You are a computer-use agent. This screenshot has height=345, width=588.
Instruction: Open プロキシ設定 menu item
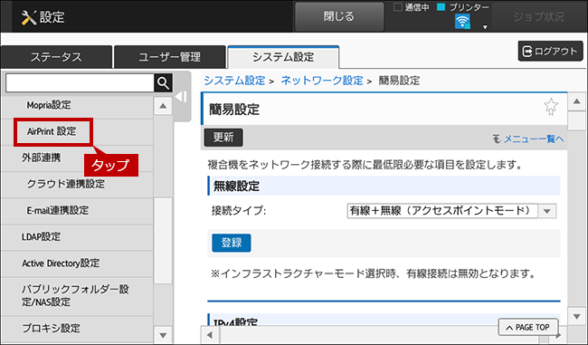tap(77, 329)
